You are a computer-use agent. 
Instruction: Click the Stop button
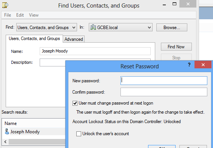[176, 57]
